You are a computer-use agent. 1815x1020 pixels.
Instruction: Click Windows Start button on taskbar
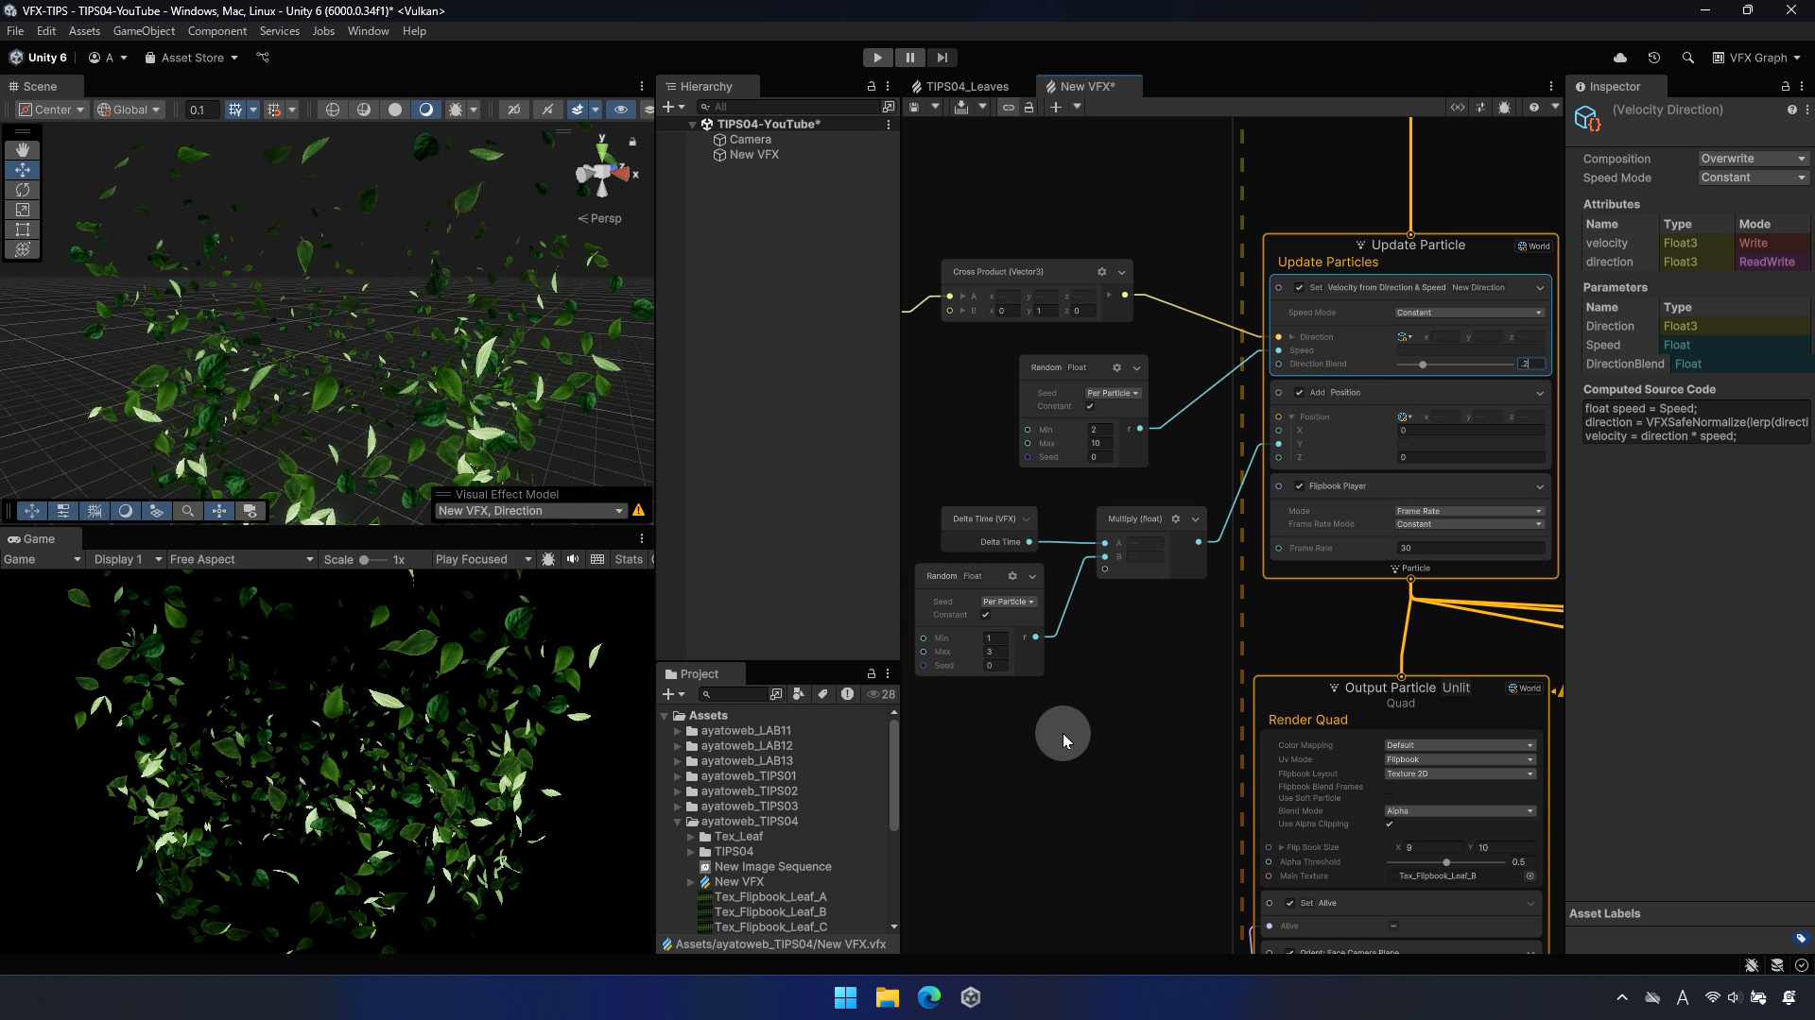pos(845,997)
